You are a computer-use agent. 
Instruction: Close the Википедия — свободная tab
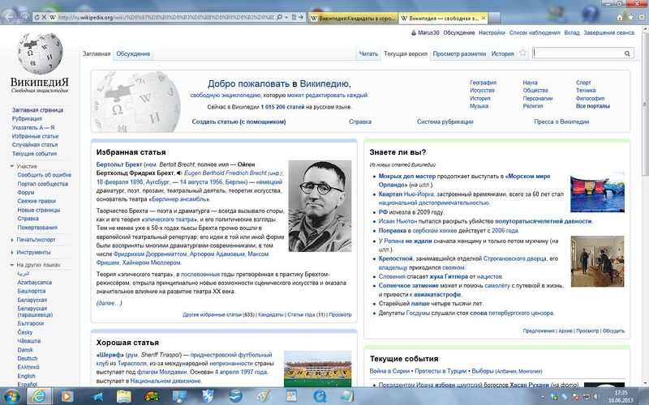(x=483, y=18)
